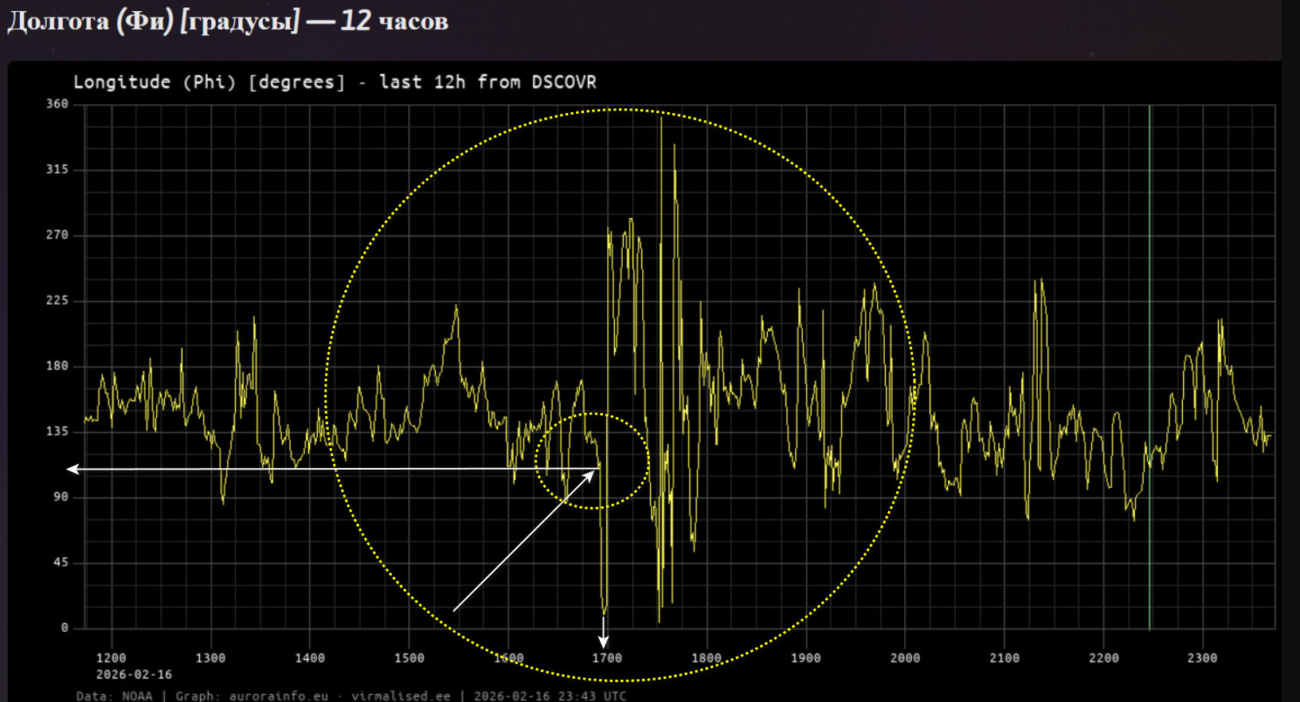Click the '2026-02-16' date under the x-axis
Screen dimensions: 1300x702
tap(134, 675)
